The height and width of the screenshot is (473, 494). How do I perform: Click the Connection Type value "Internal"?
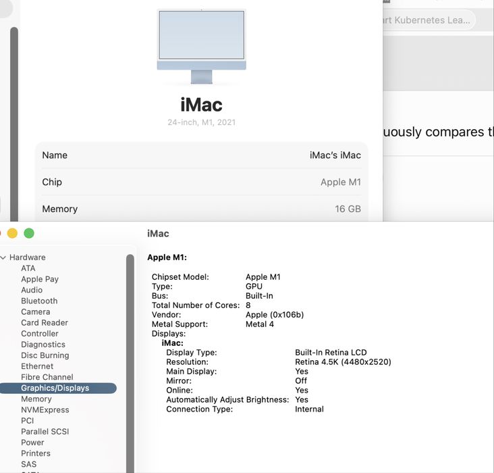tap(309, 409)
